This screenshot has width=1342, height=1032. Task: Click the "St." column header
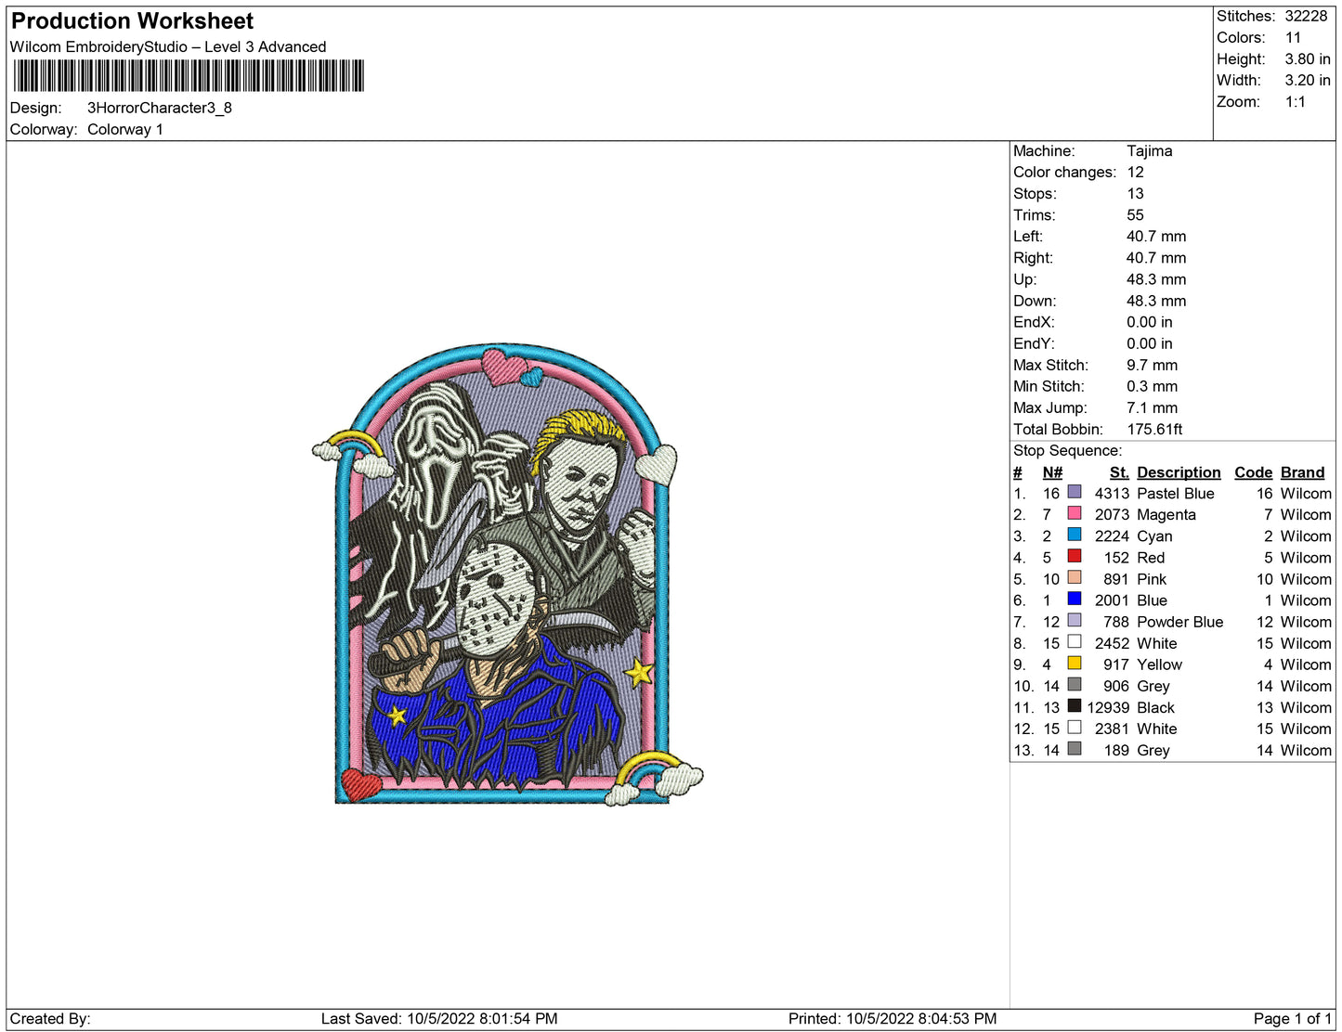click(x=1119, y=472)
